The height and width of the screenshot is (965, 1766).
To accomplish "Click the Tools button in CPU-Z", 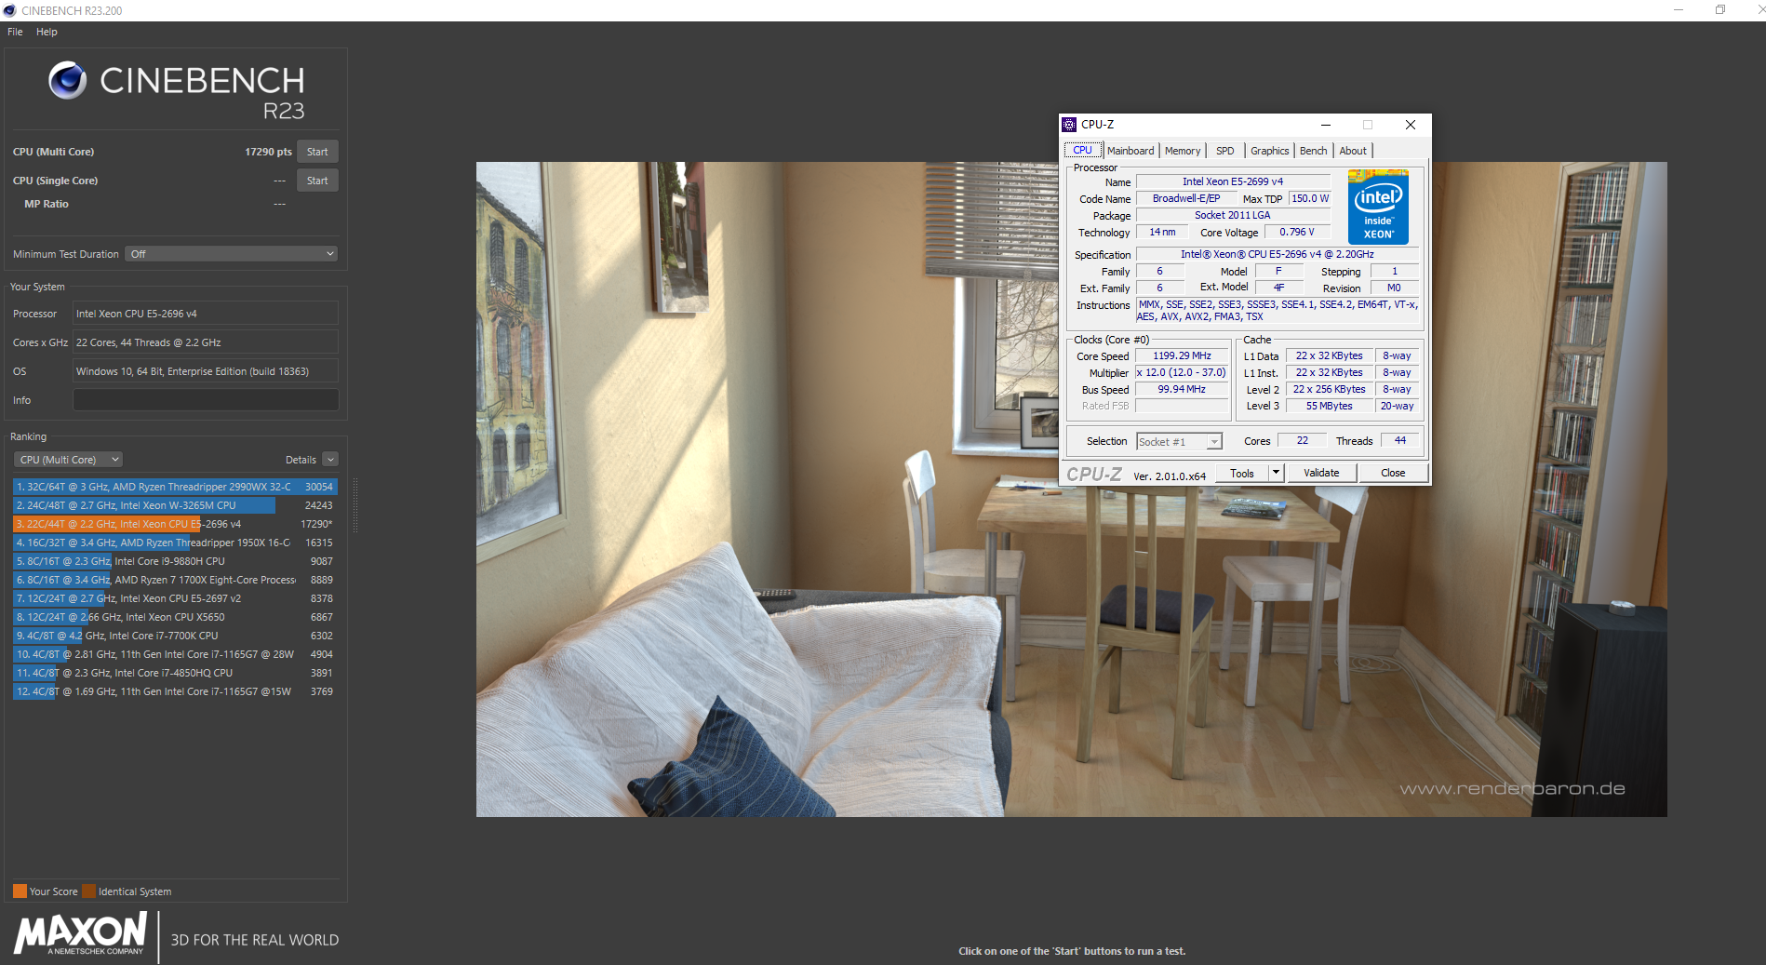I will pyautogui.click(x=1242, y=473).
